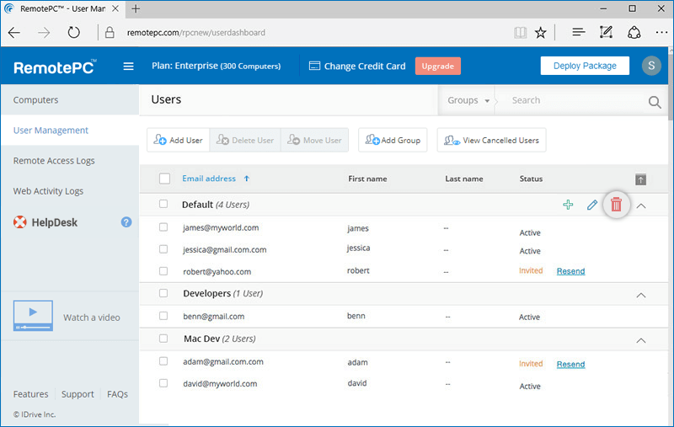The height and width of the screenshot is (427, 674).
Task: Open the user avatar S icon
Action: tap(651, 66)
